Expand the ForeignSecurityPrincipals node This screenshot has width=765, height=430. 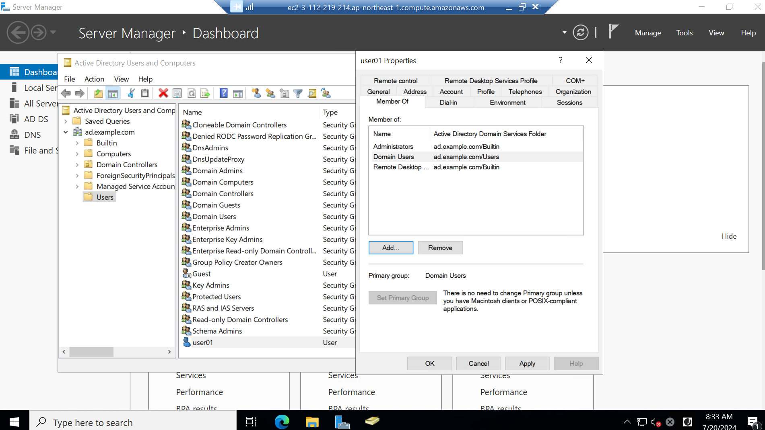(x=77, y=176)
